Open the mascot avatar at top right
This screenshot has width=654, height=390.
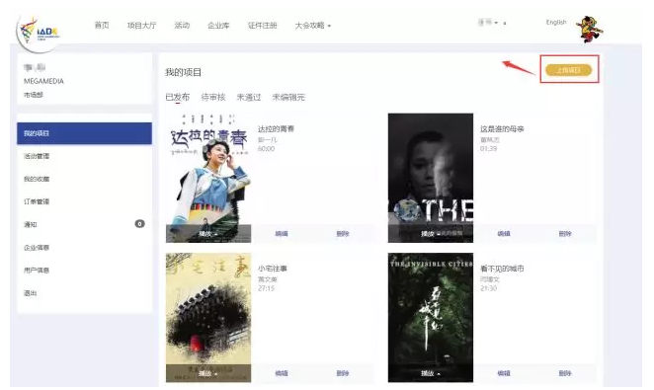[x=590, y=30]
